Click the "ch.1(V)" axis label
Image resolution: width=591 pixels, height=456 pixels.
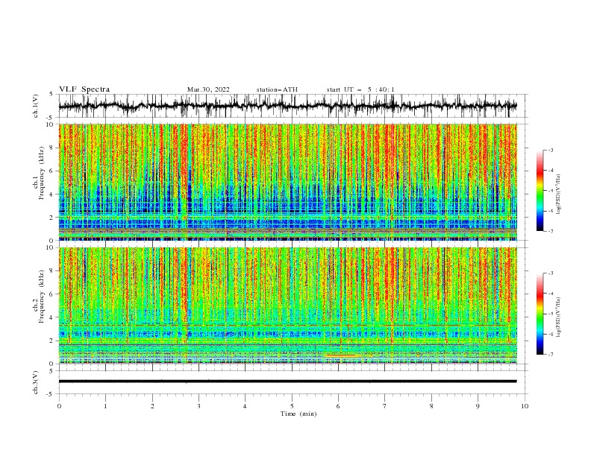pyautogui.click(x=36, y=106)
